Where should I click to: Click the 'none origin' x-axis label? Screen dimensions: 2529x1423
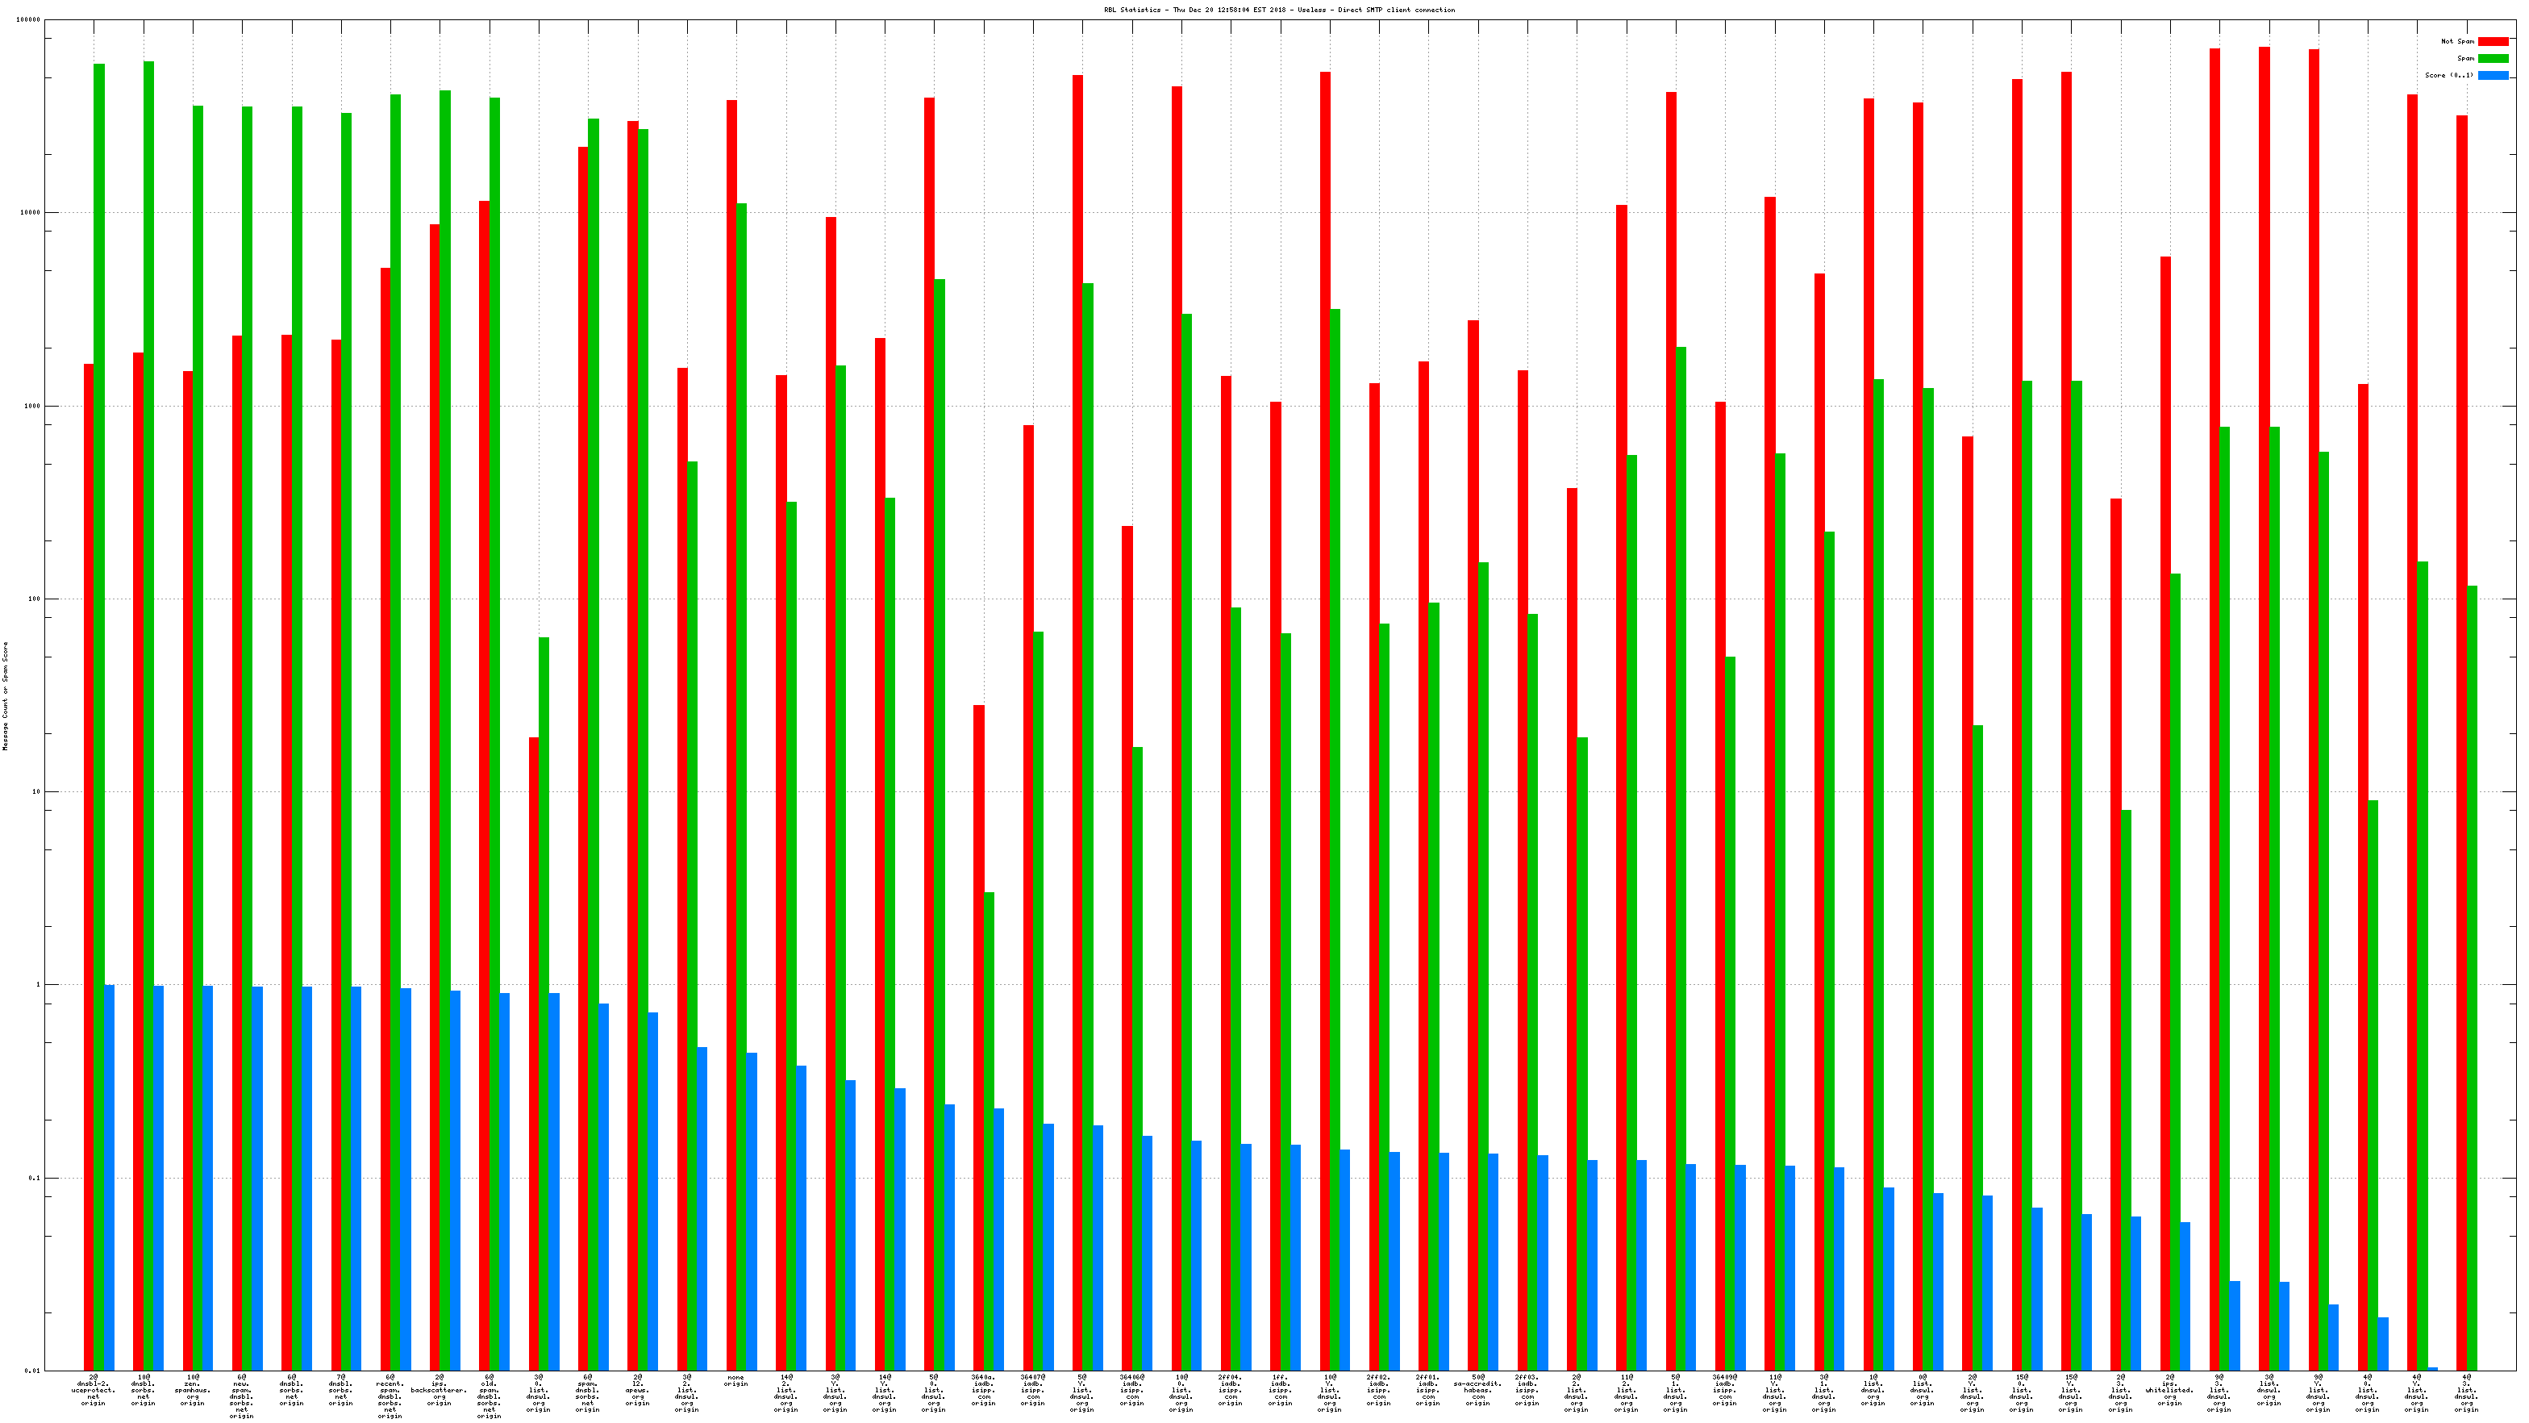tap(735, 1381)
